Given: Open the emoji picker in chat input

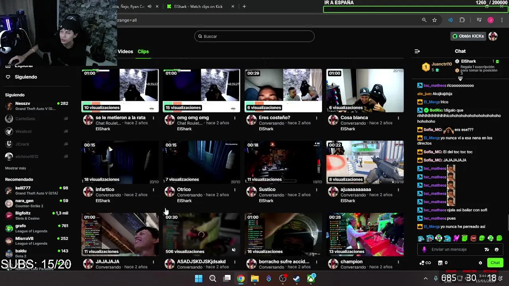Looking at the screenshot, I should tap(496, 249).
